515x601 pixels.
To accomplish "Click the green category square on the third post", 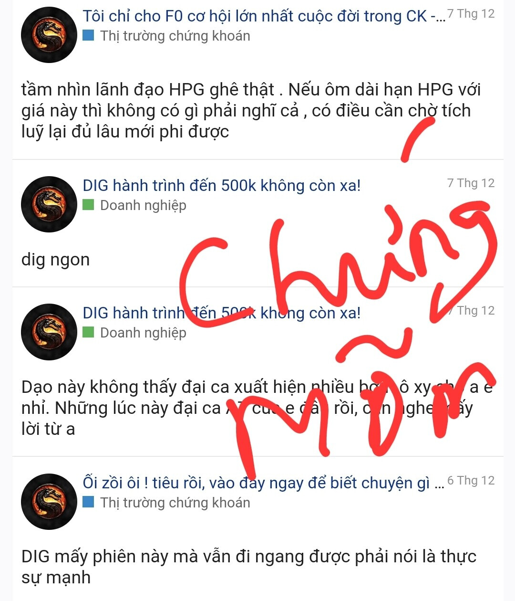I will pyautogui.click(x=88, y=332).
